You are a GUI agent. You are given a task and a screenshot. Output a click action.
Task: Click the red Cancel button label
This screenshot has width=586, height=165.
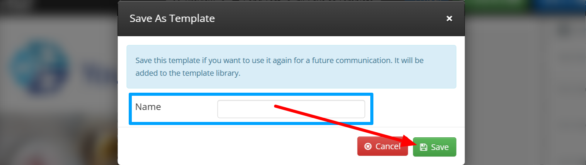pos(388,147)
